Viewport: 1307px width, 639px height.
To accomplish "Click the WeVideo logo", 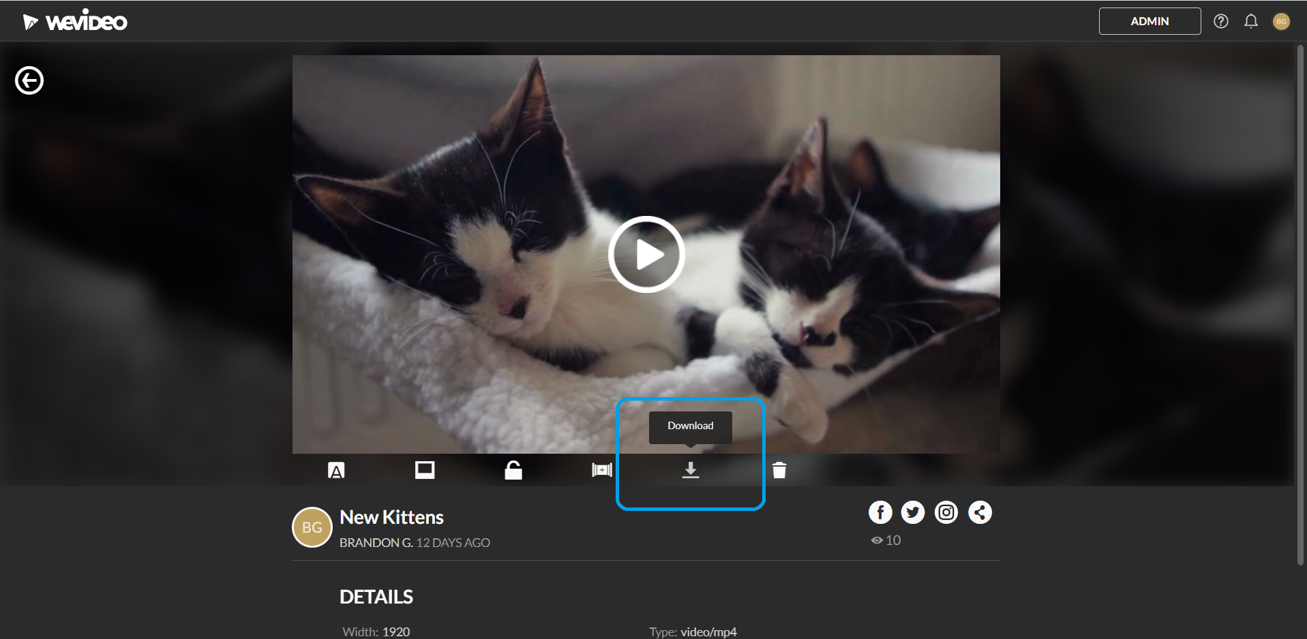I will pos(75,20).
